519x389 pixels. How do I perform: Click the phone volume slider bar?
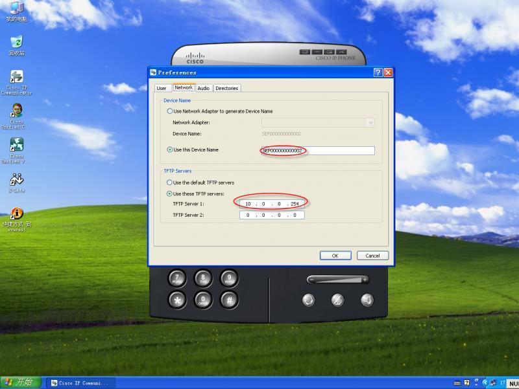point(337,280)
